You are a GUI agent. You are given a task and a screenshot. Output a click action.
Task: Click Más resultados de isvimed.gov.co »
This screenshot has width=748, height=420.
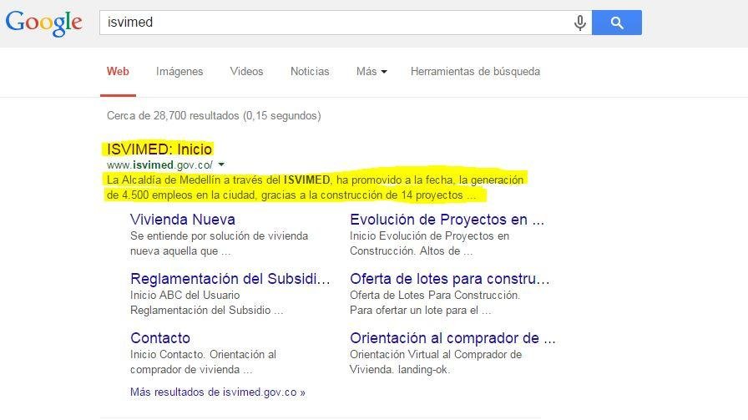[218, 392]
